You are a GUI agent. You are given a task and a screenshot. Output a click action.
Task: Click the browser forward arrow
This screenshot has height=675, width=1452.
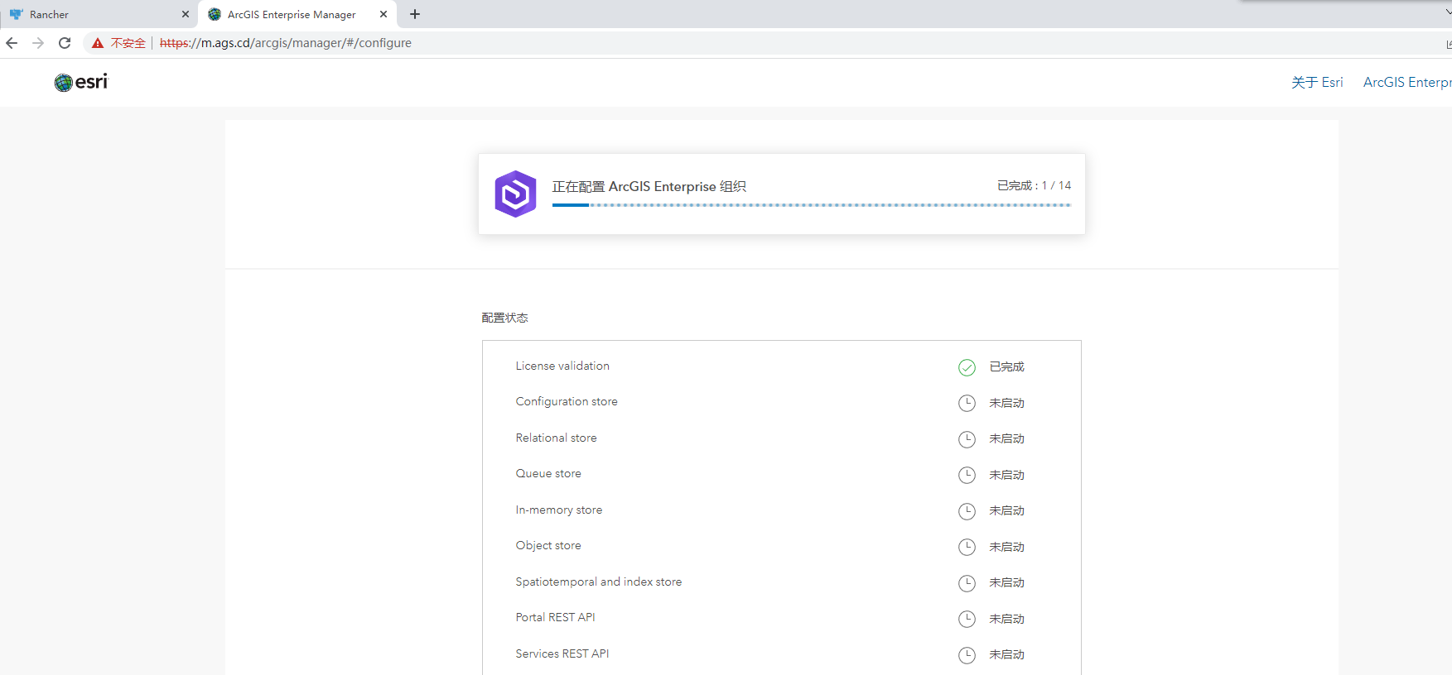click(x=38, y=43)
